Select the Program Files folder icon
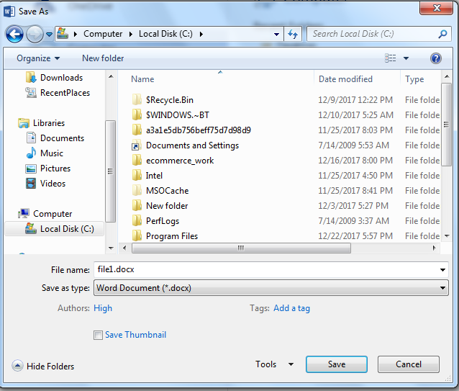Image resolution: width=459 pixels, height=391 pixels. (137, 235)
